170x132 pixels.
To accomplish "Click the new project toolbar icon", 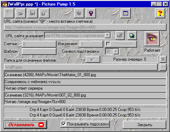I will [x=9, y=13].
